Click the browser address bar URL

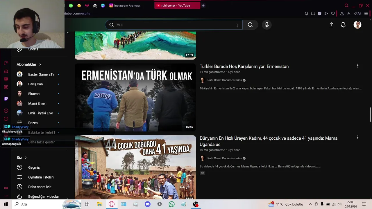(x=77, y=13)
